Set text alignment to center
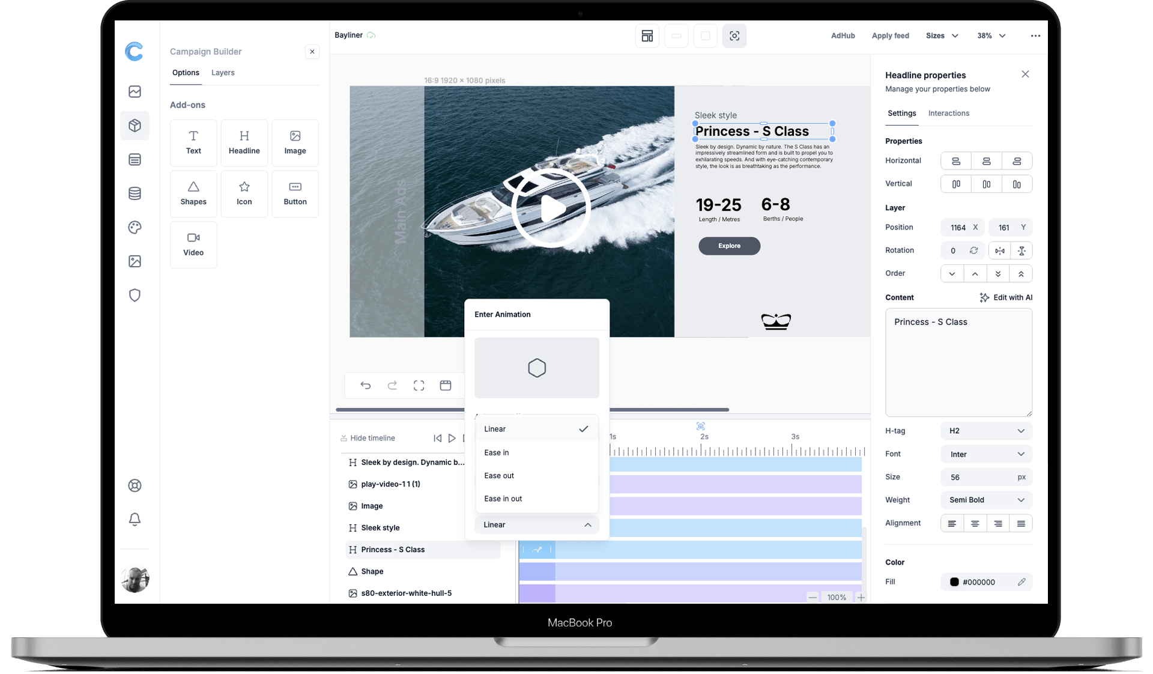The height and width of the screenshot is (674, 1153). click(975, 524)
